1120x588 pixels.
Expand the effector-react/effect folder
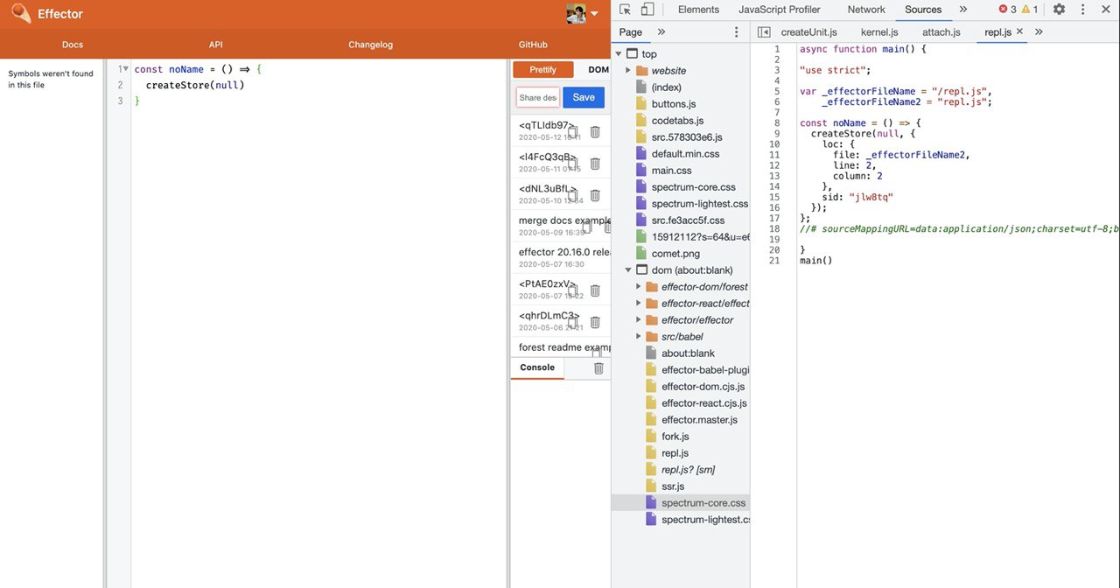click(x=639, y=304)
